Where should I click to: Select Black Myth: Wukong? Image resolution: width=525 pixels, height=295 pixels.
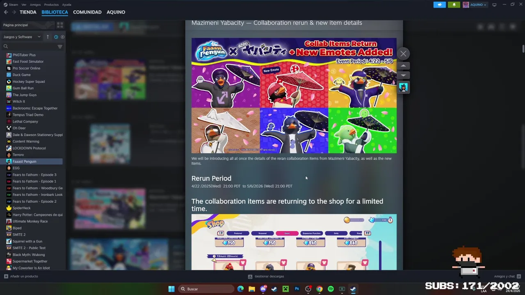click(x=28, y=254)
